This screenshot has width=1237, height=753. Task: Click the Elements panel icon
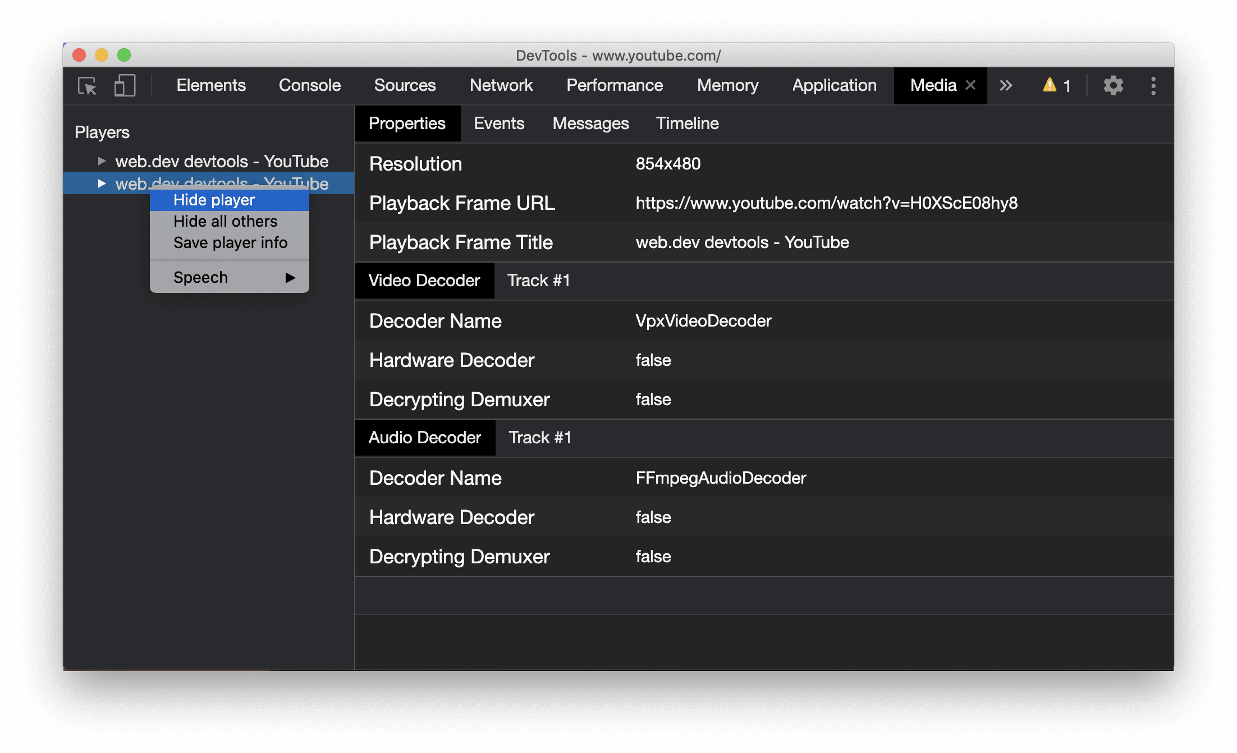209,86
